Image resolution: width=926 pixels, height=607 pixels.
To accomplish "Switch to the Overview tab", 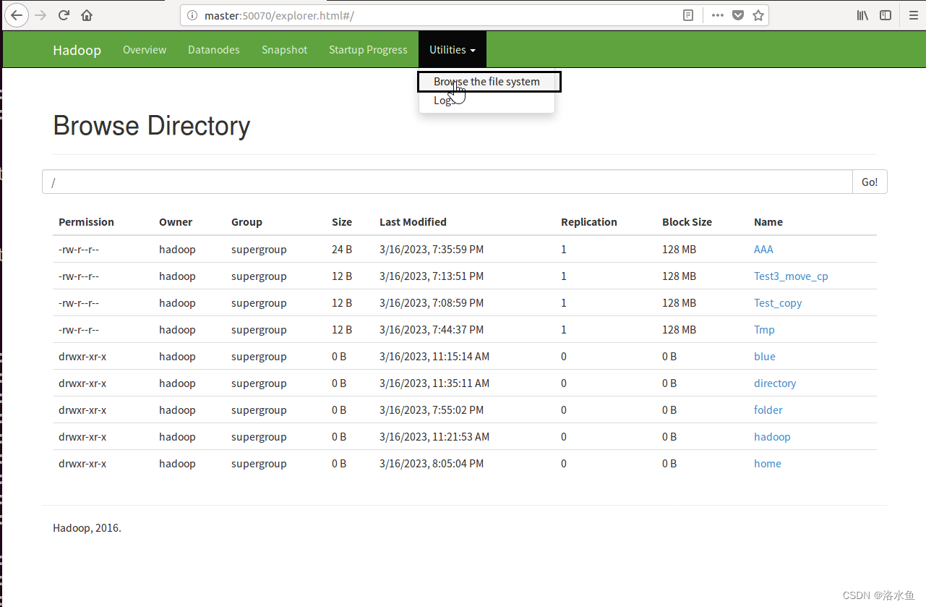I will pyautogui.click(x=145, y=50).
